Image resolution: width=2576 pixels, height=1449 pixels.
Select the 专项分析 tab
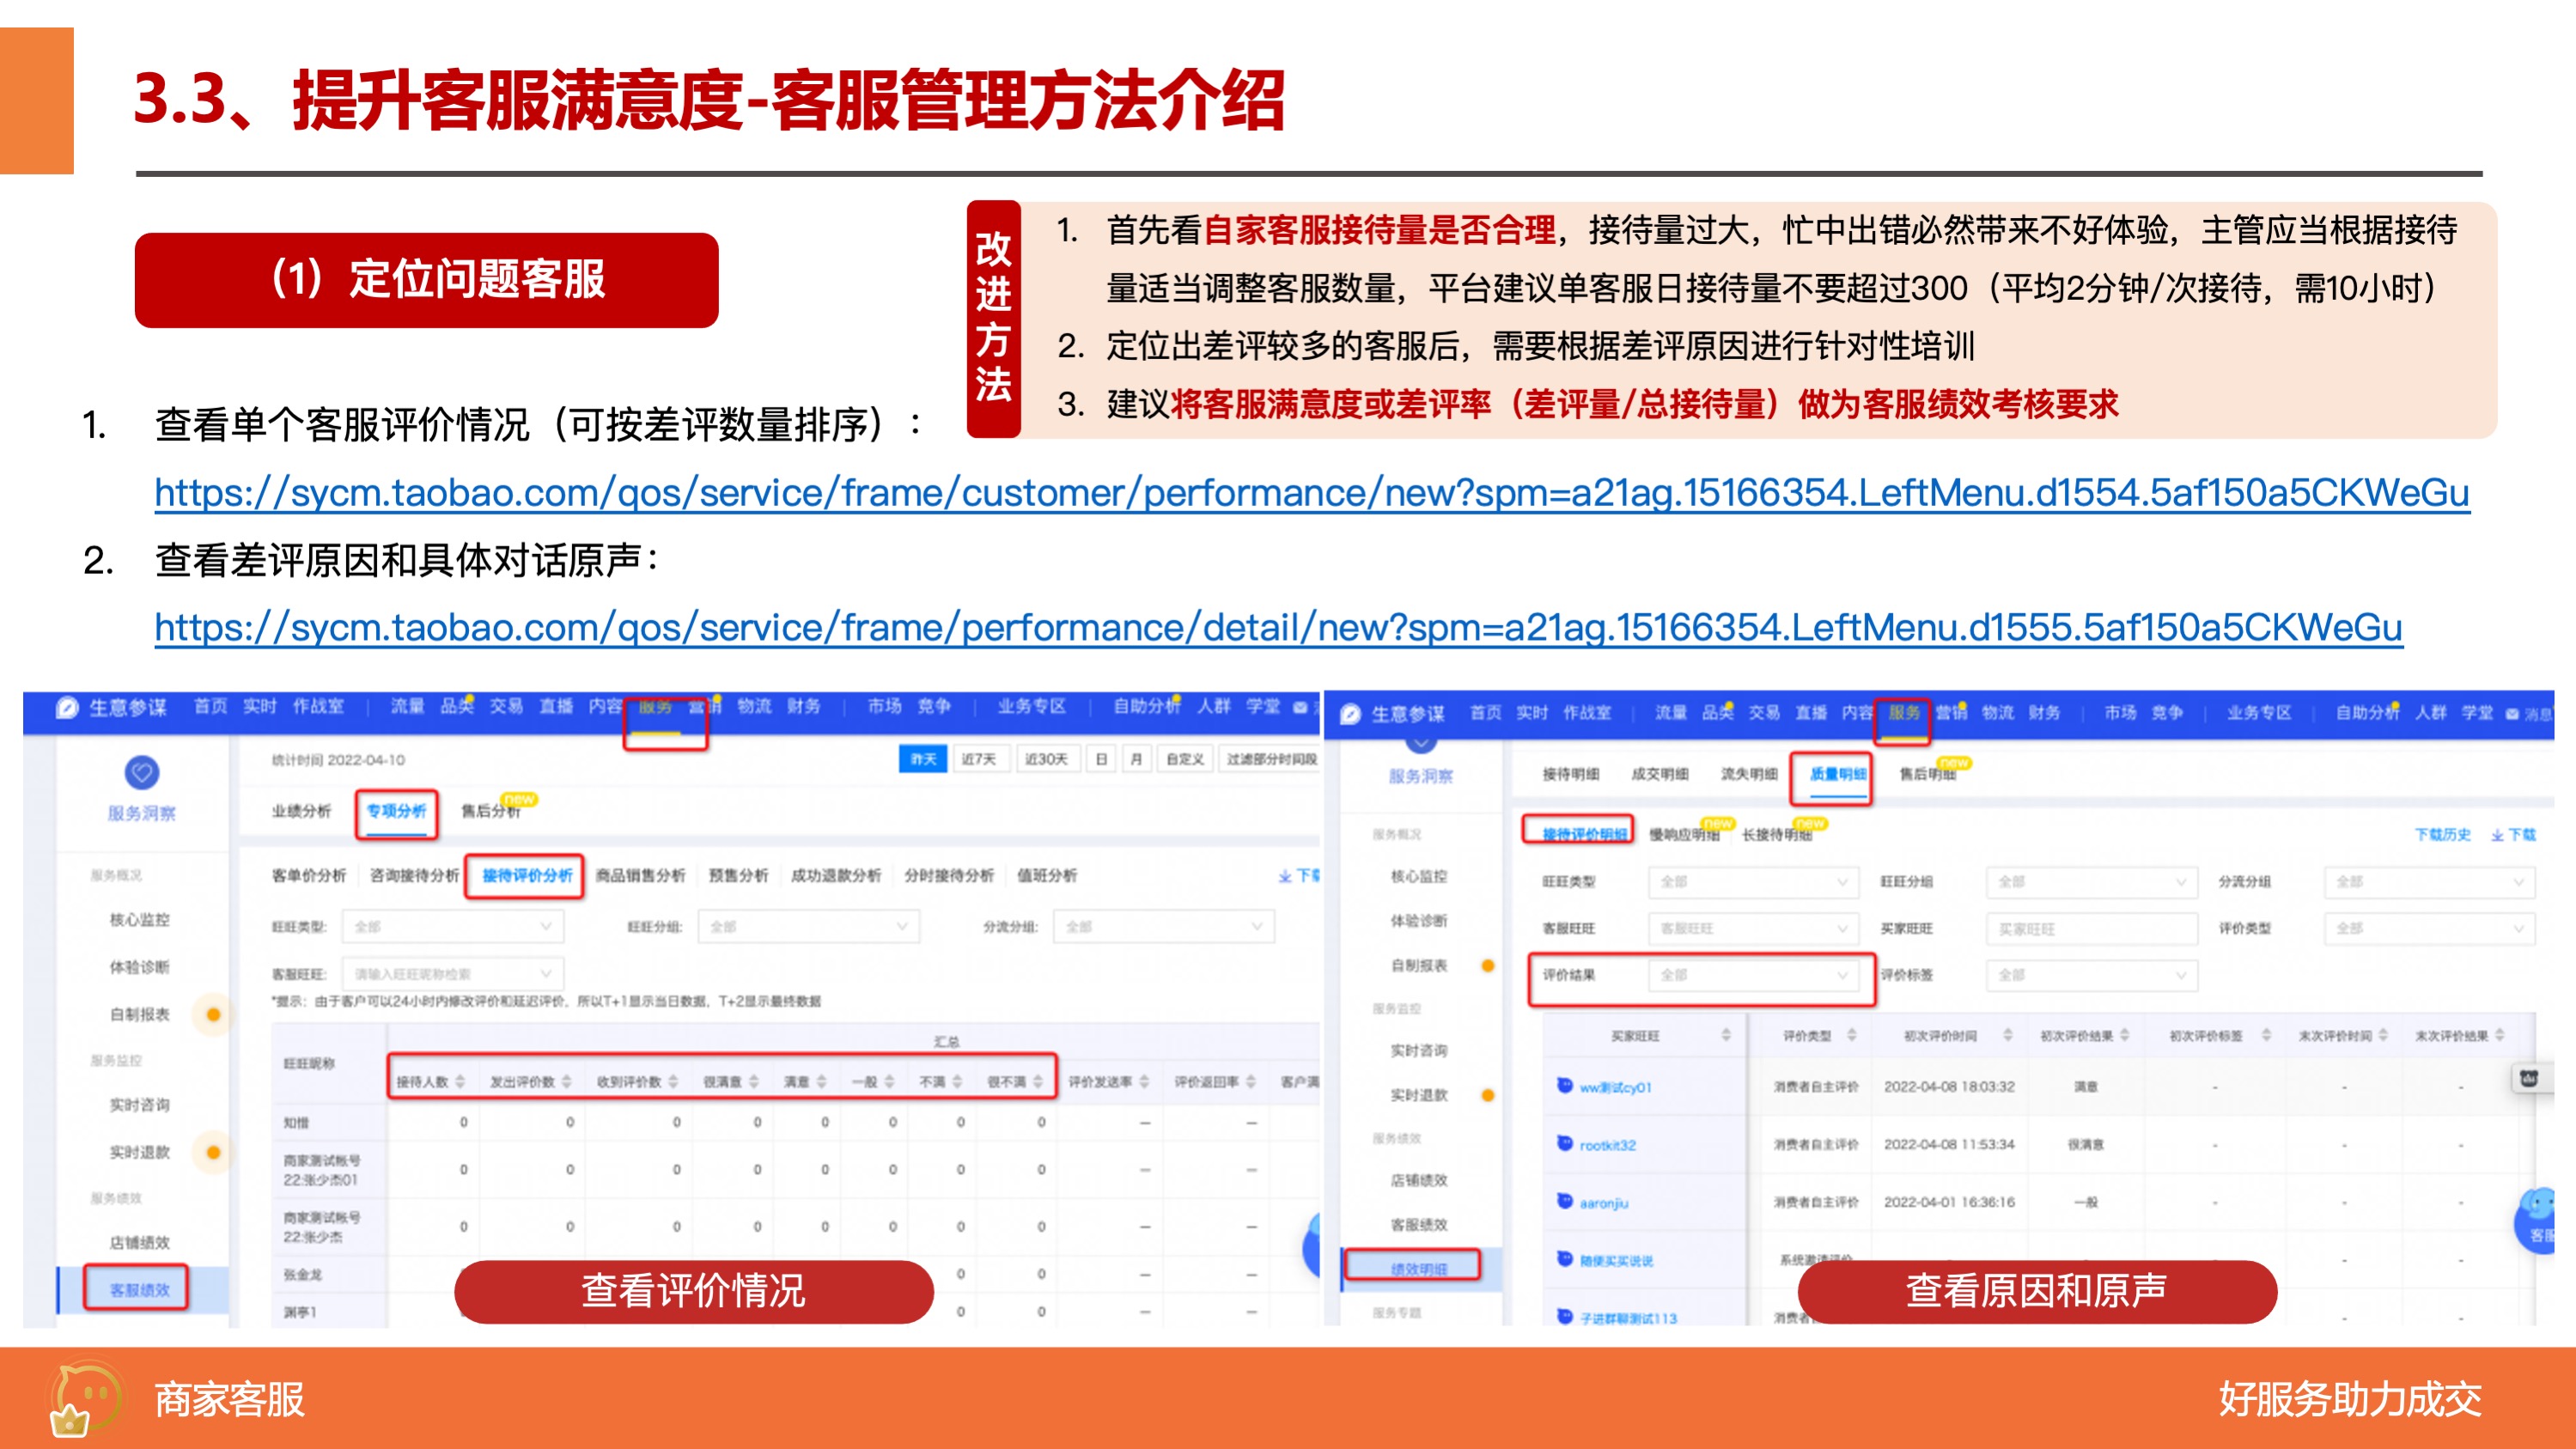coord(396,811)
